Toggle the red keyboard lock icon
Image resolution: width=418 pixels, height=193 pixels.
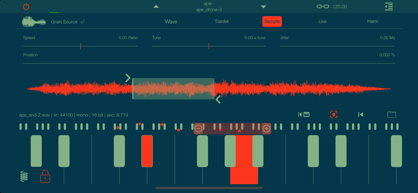coord(45,176)
